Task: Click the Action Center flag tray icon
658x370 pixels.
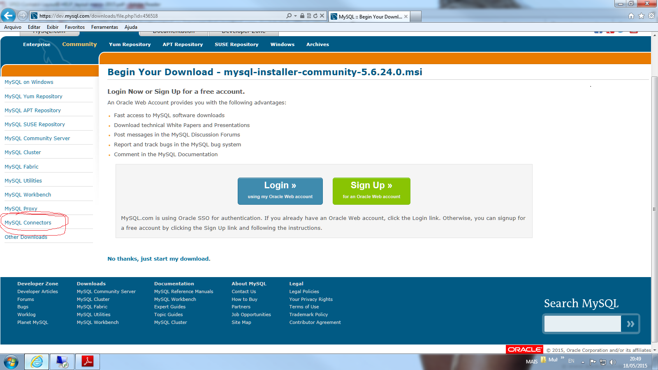Action: [x=593, y=362]
